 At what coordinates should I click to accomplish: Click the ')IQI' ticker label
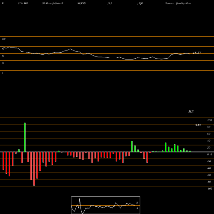[140, 3]
